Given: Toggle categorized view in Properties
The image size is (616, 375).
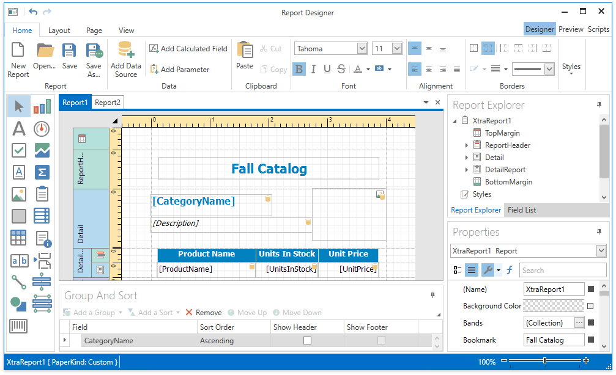Looking at the screenshot, I should coord(458,270).
